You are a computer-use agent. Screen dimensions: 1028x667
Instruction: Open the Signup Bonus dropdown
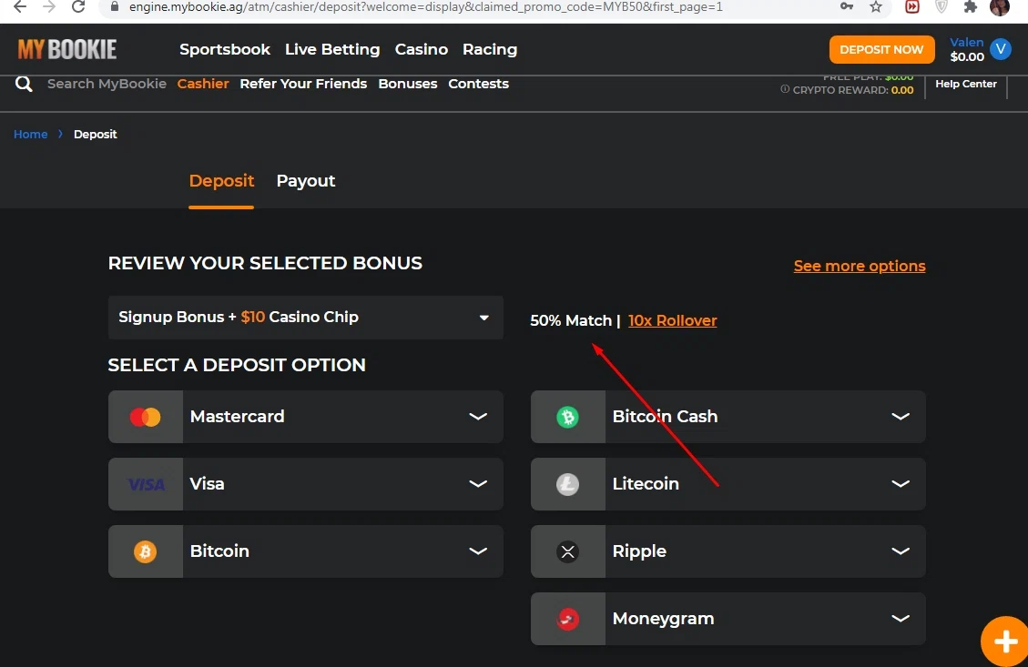306,317
